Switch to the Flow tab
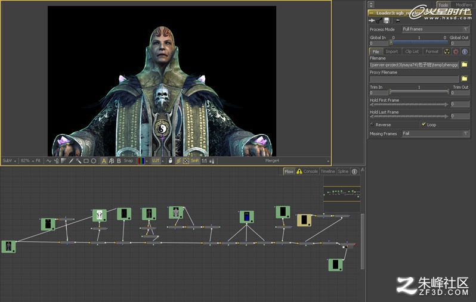Viewport: 476px width, 302px height. [x=289, y=172]
